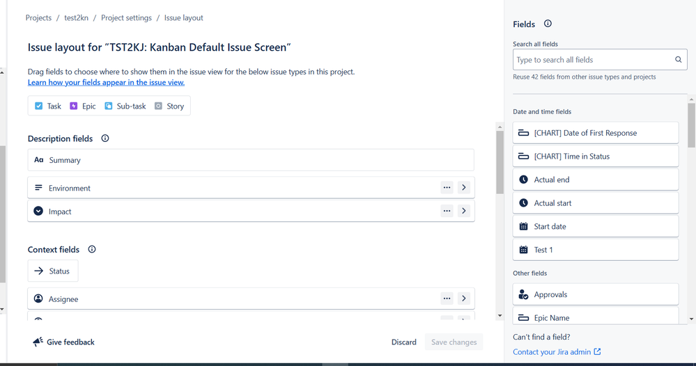This screenshot has width=696, height=366.
Task: Click the Test 1 calendar icon
Action: pyautogui.click(x=524, y=250)
